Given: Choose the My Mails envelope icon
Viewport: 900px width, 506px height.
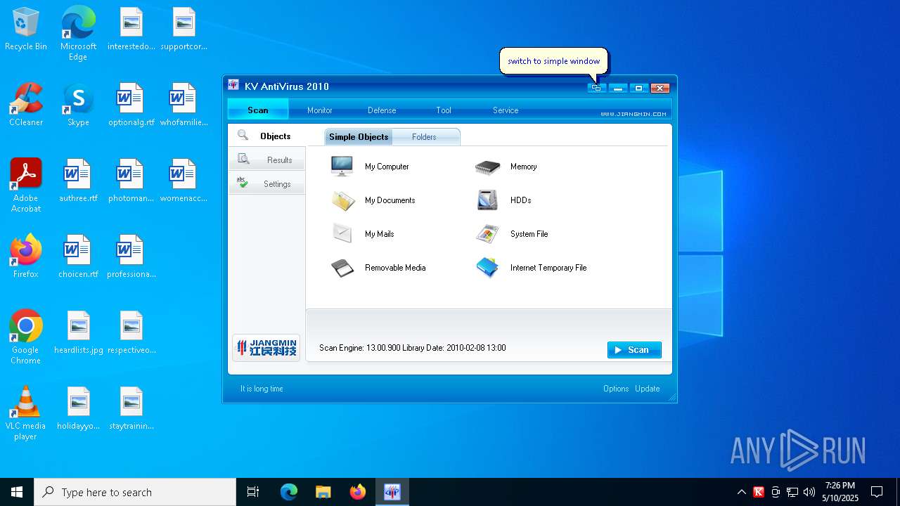Looking at the screenshot, I should tap(342, 233).
